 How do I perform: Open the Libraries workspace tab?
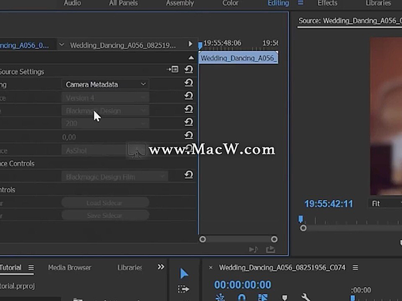378,3
